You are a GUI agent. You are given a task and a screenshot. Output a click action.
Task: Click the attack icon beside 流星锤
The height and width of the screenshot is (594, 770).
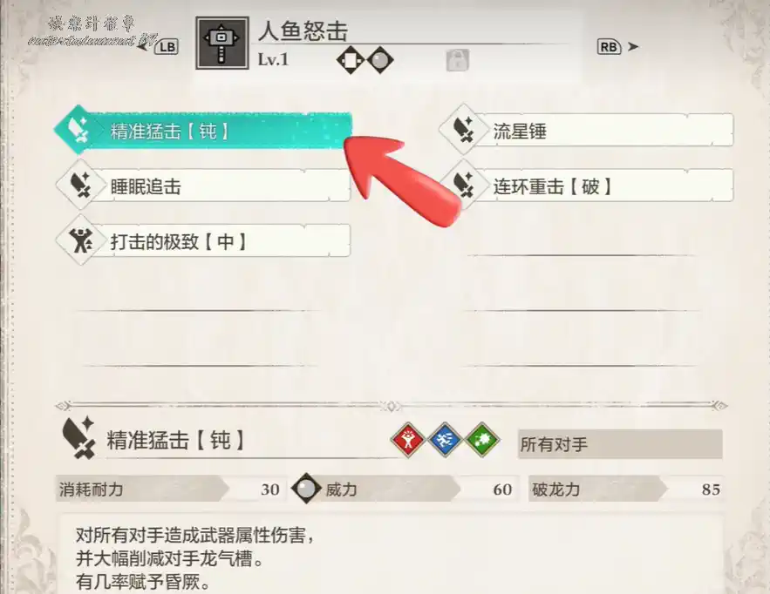[x=463, y=131]
